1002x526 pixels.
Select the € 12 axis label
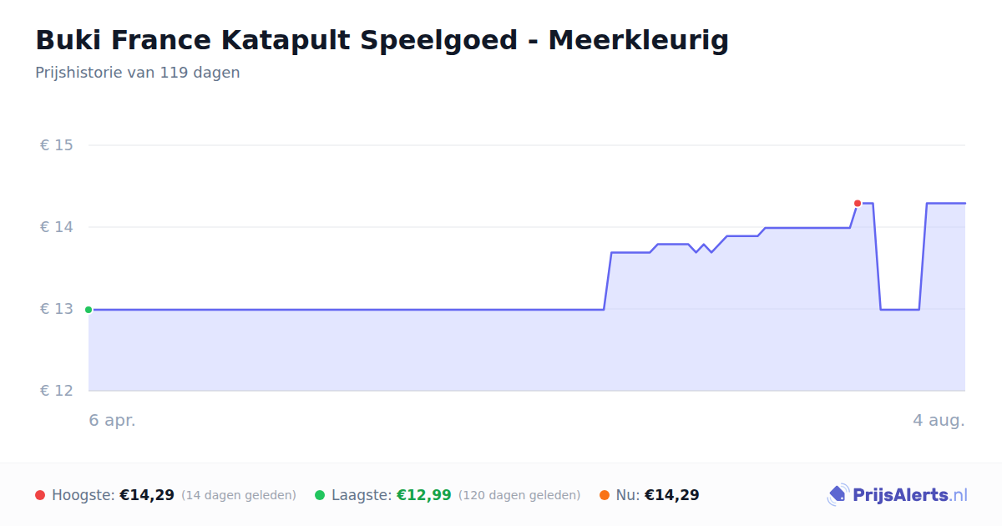pos(57,391)
